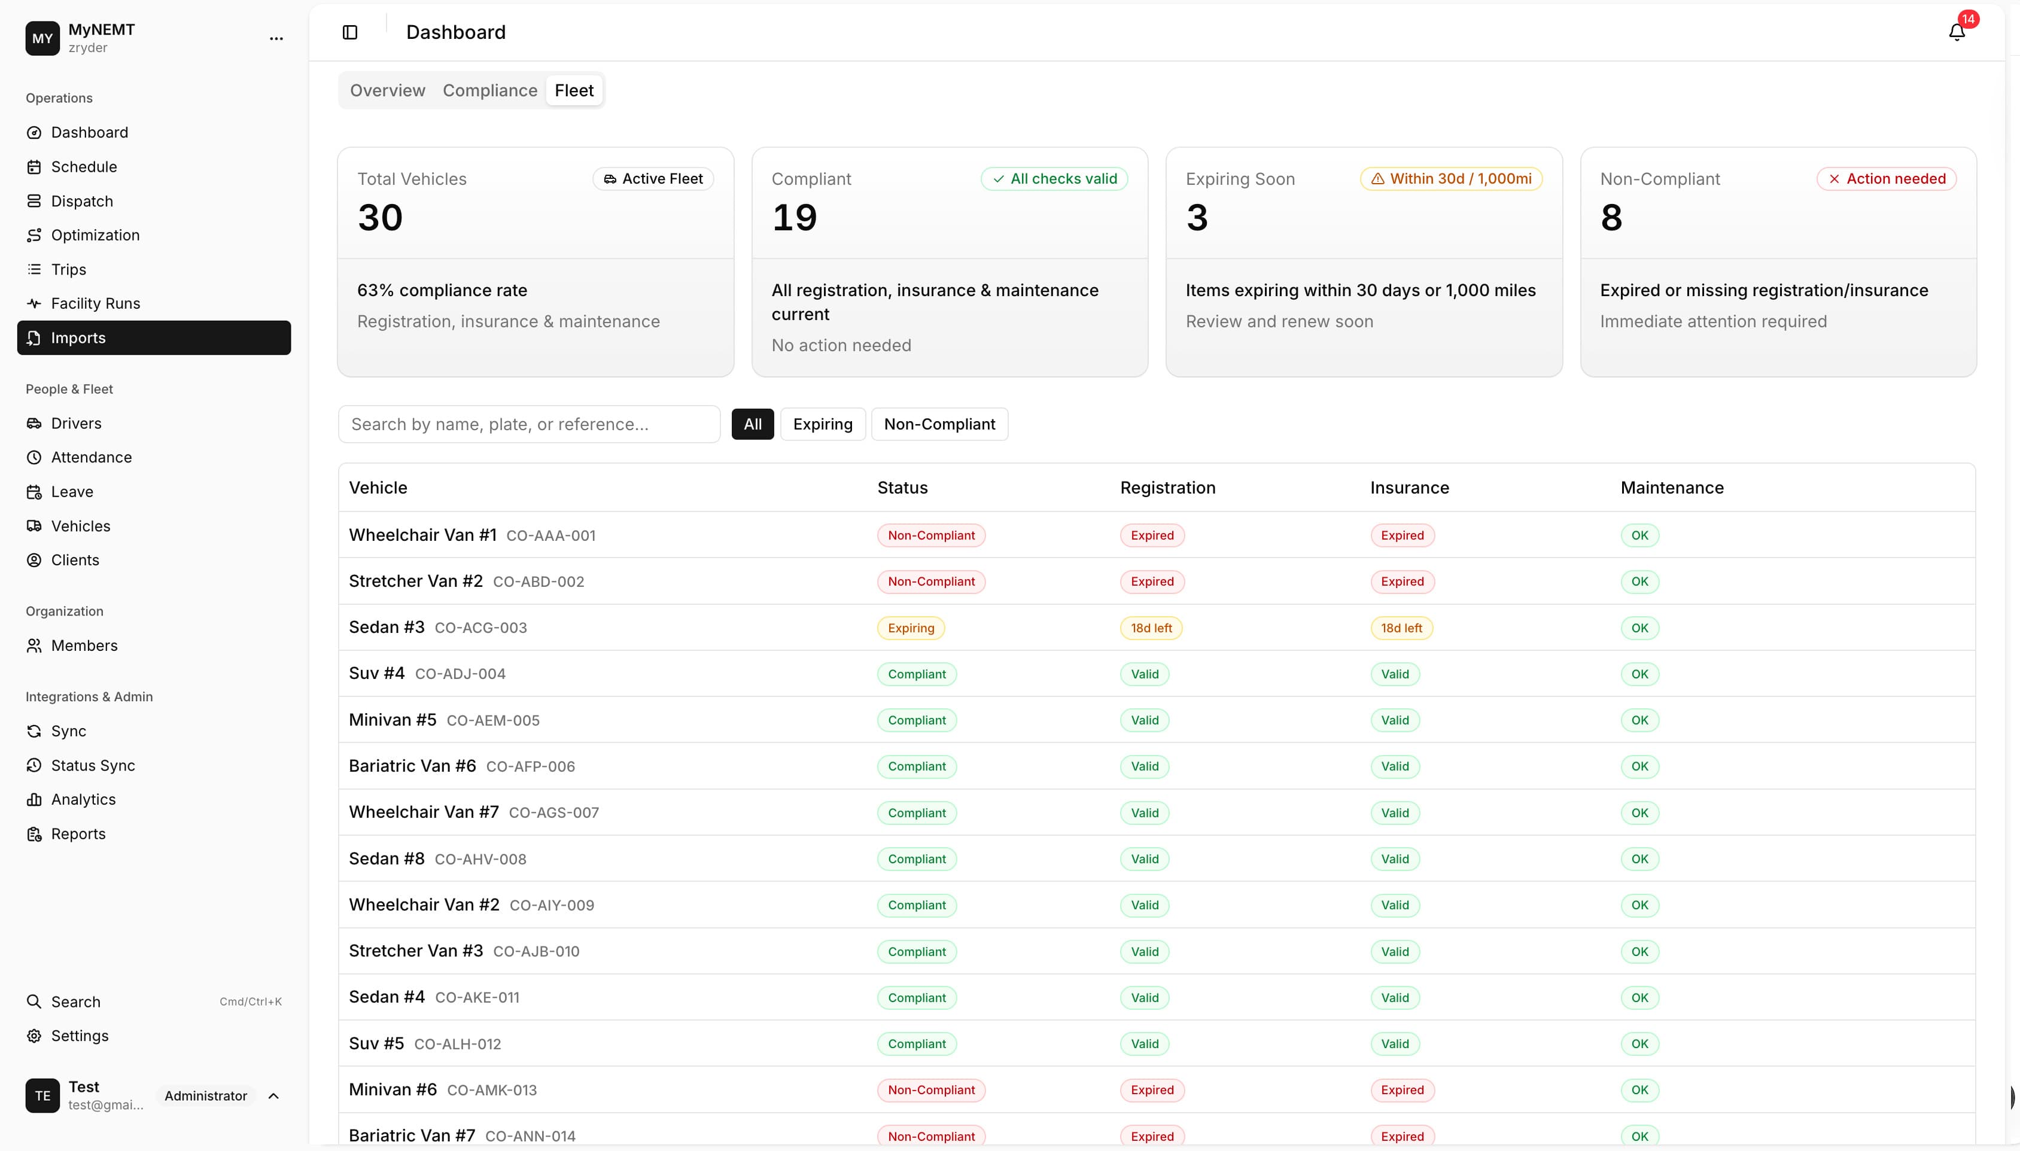Click the notification bell showing 14 alerts

(x=1957, y=32)
